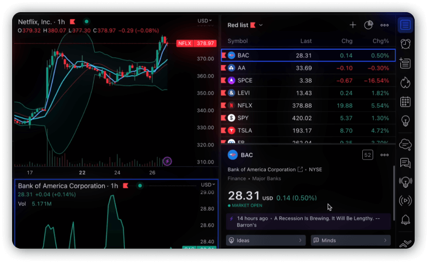
Task: Click the SPCE rocket logo in watchlist
Action: [x=232, y=80]
